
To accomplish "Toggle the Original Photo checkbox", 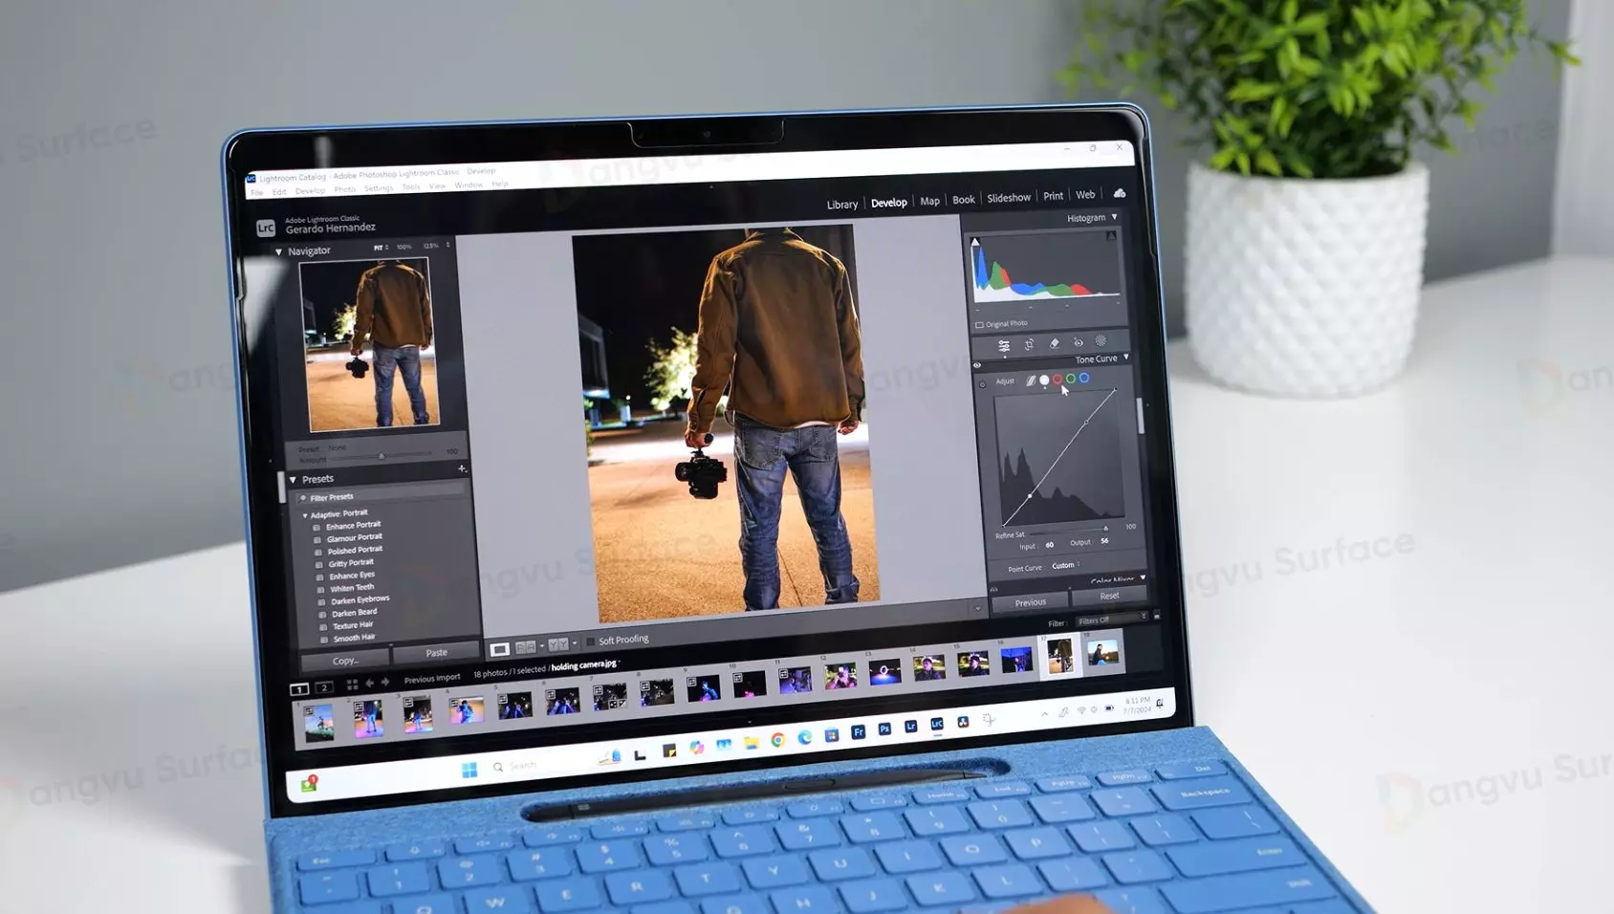I will click(979, 325).
